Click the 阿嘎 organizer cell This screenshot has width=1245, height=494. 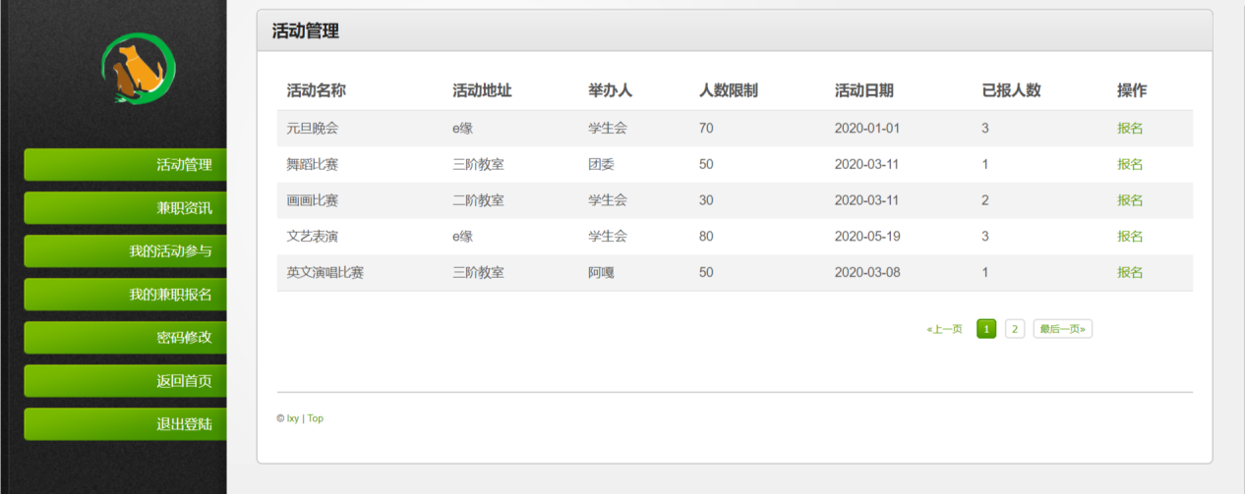pyautogui.click(x=601, y=273)
